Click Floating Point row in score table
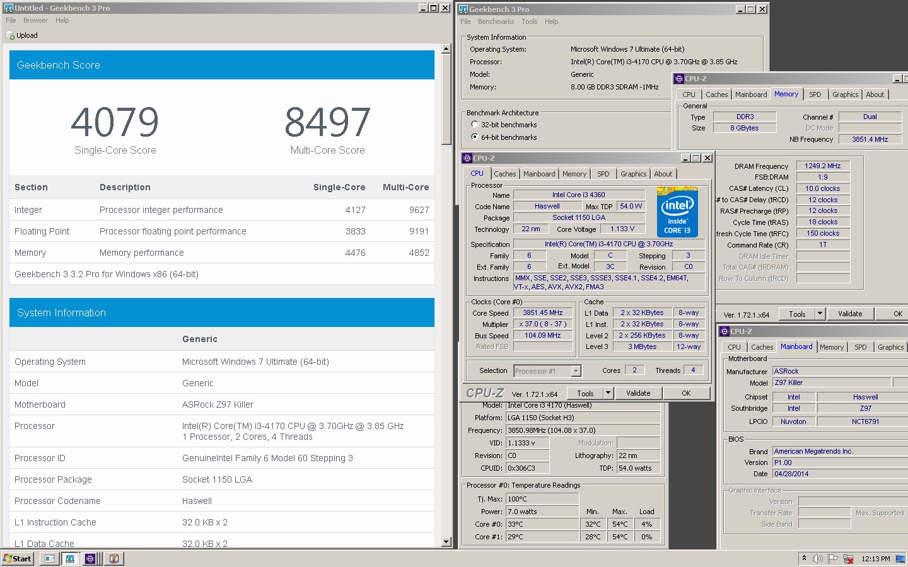The image size is (908, 567). 222,231
